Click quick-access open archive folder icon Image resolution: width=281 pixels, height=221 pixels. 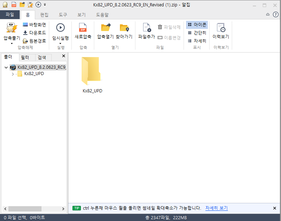pos(22,5)
